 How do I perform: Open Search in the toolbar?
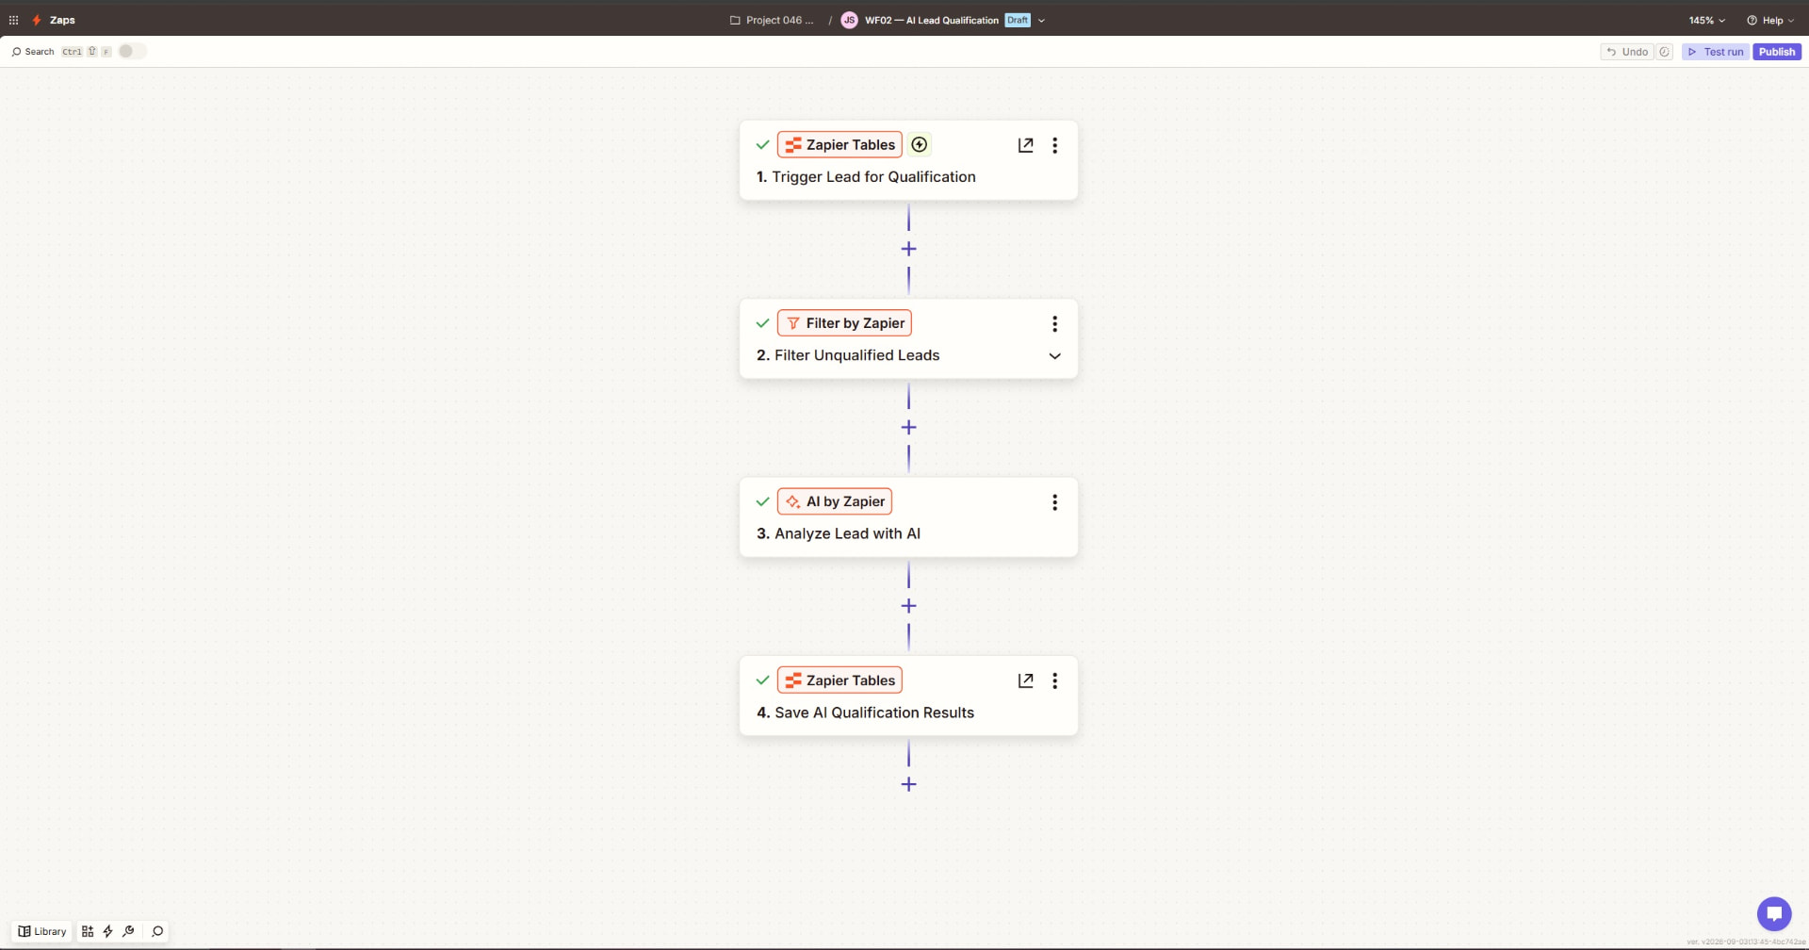[33, 52]
